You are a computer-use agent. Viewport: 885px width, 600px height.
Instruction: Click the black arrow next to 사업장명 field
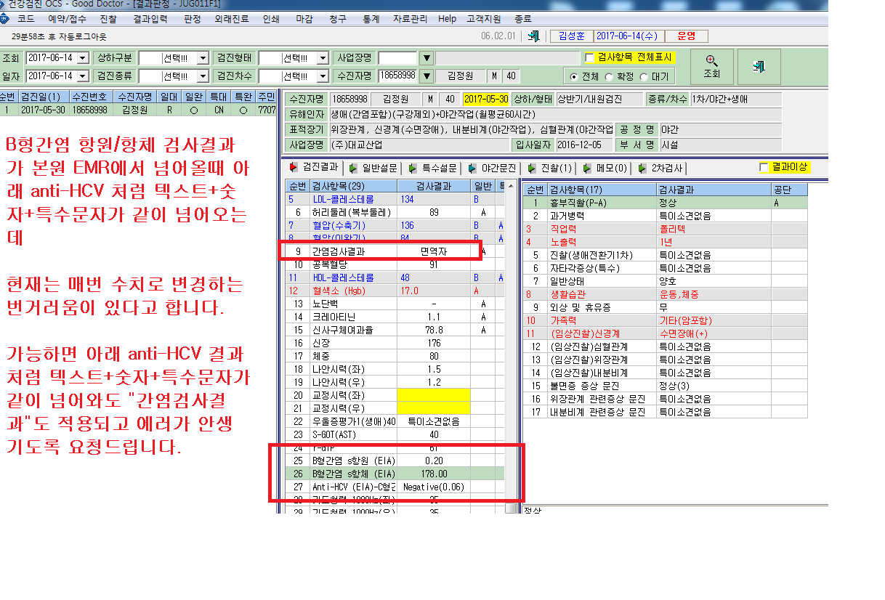click(x=427, y=58)
